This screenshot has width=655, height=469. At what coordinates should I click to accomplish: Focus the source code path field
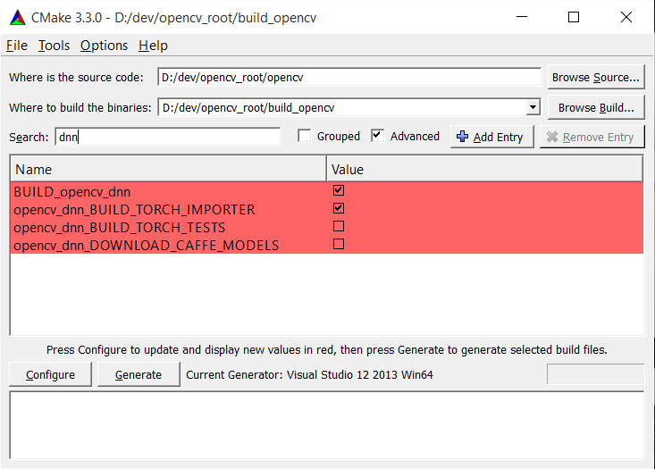point(349,77)
